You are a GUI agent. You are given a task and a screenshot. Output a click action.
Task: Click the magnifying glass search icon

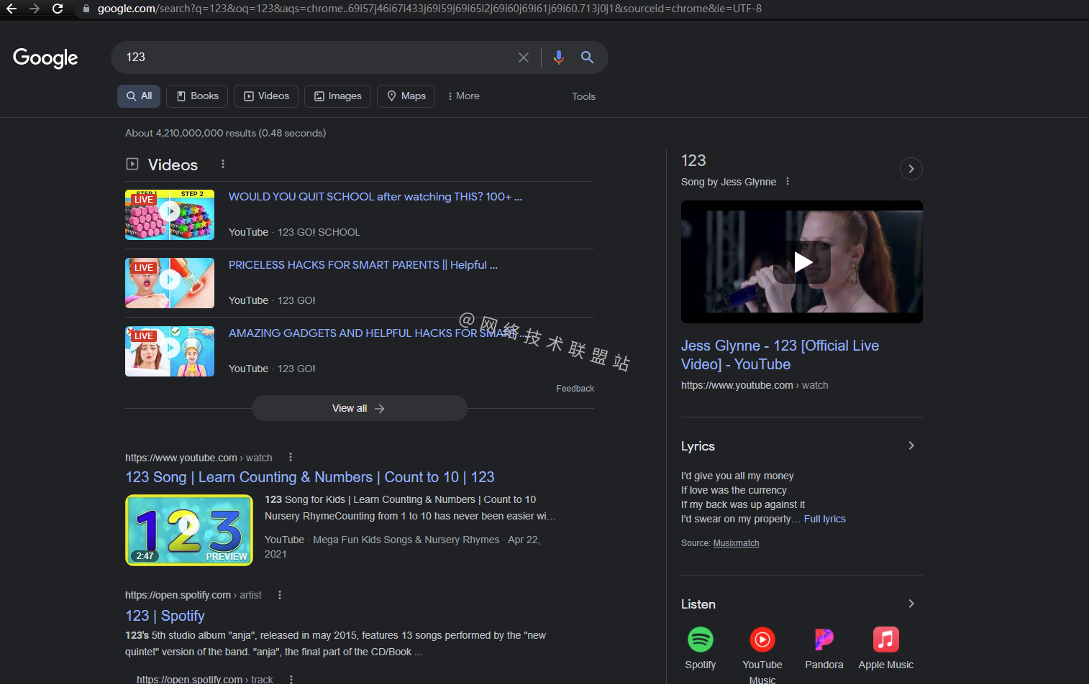tap(587, 57)
